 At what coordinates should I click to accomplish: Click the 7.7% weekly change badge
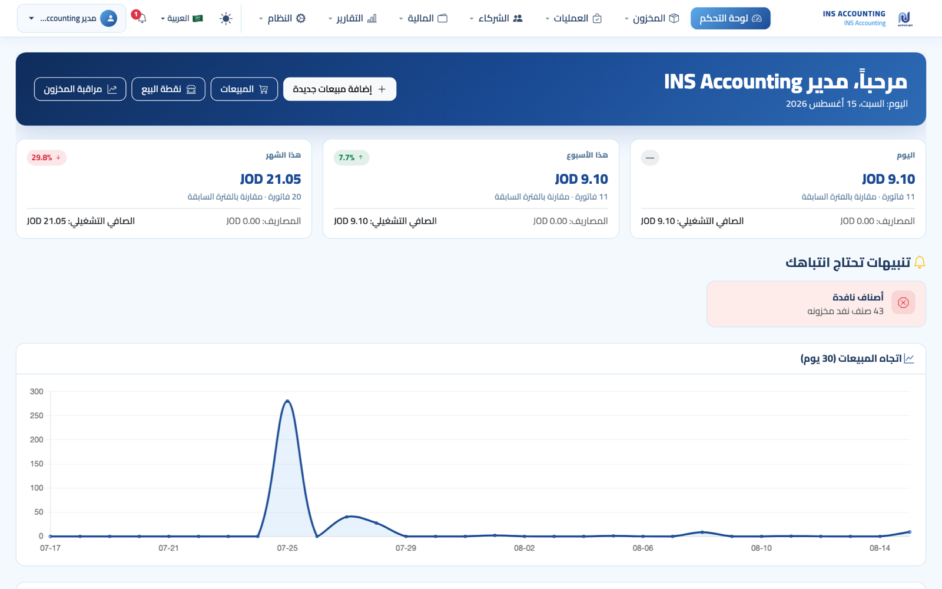[351, 158]
